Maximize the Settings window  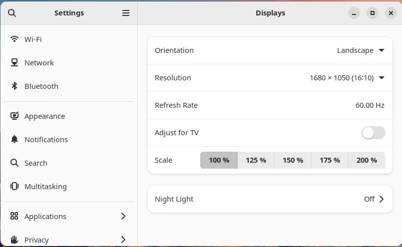[373, 13]
